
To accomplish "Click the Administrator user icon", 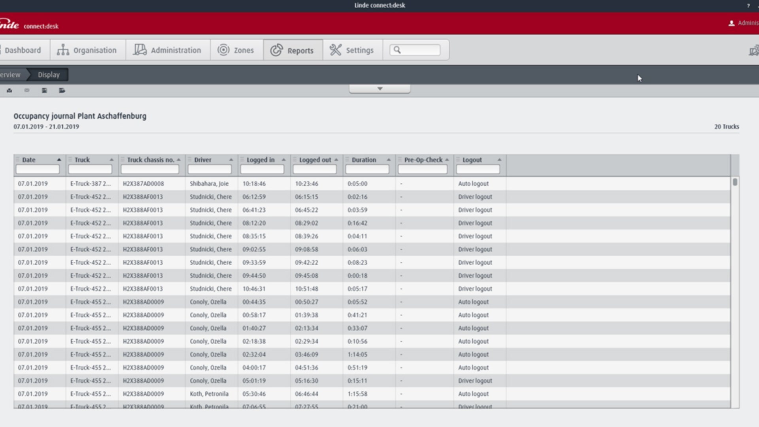I will pos(731,23).
